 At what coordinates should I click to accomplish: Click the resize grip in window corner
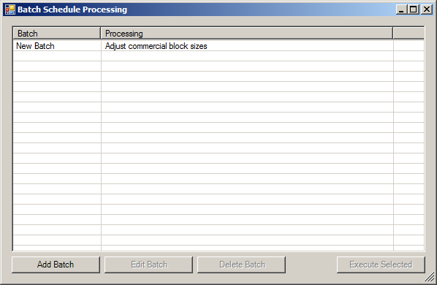tap(430, 278)
